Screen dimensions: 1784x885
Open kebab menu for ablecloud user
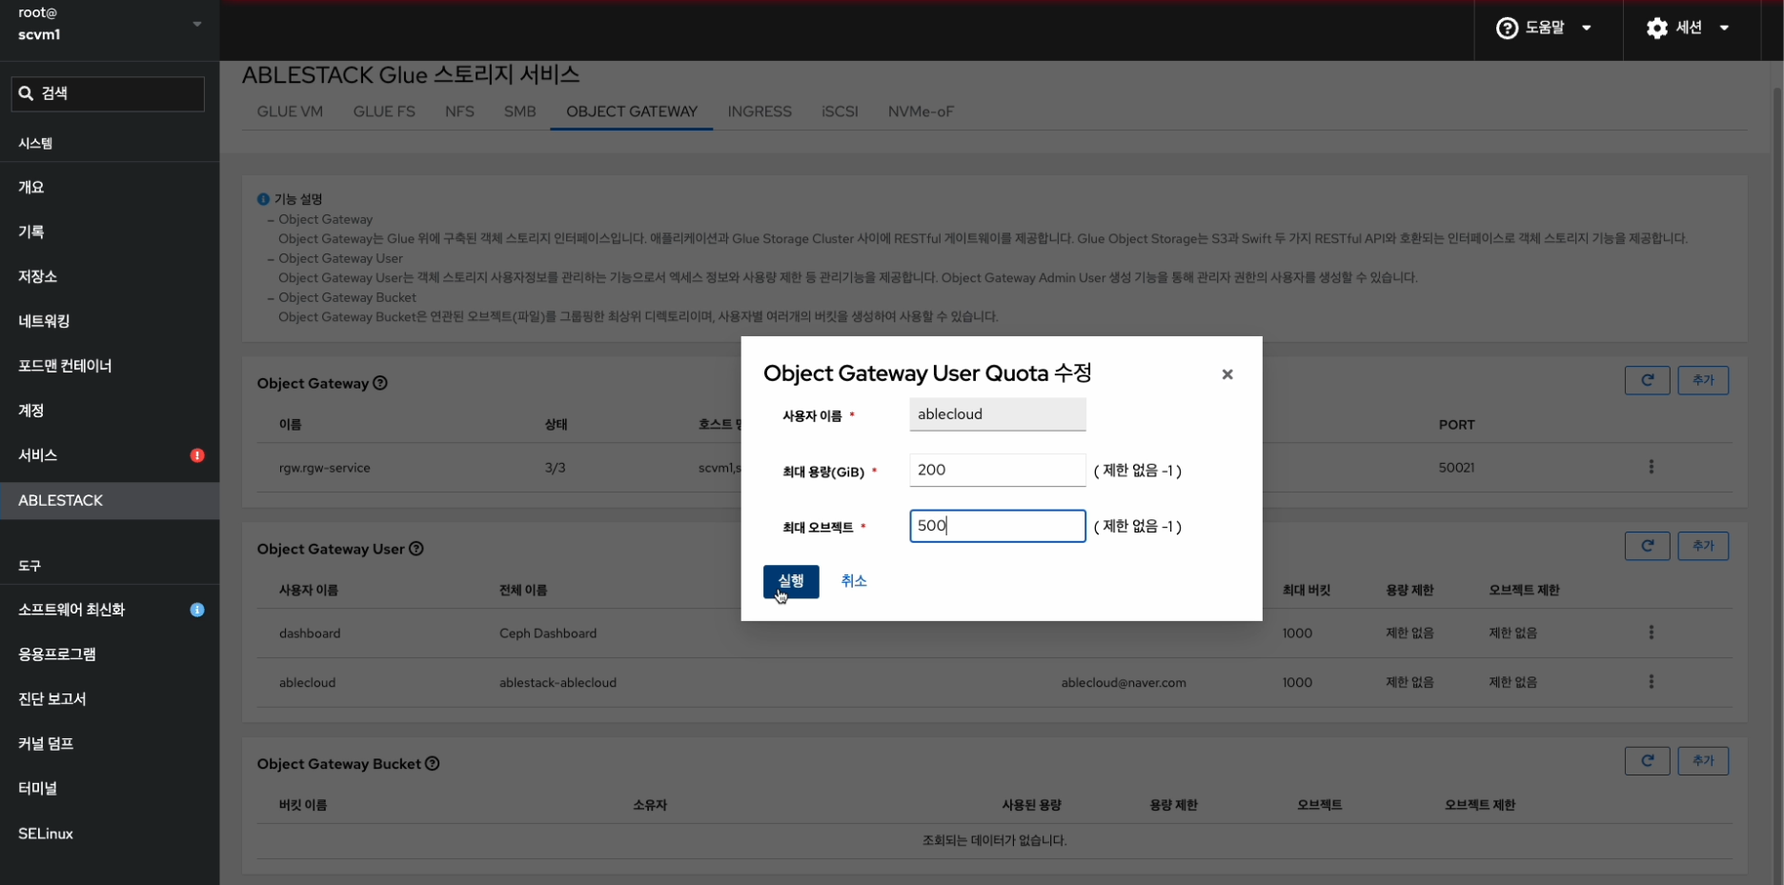[1651, 682]
